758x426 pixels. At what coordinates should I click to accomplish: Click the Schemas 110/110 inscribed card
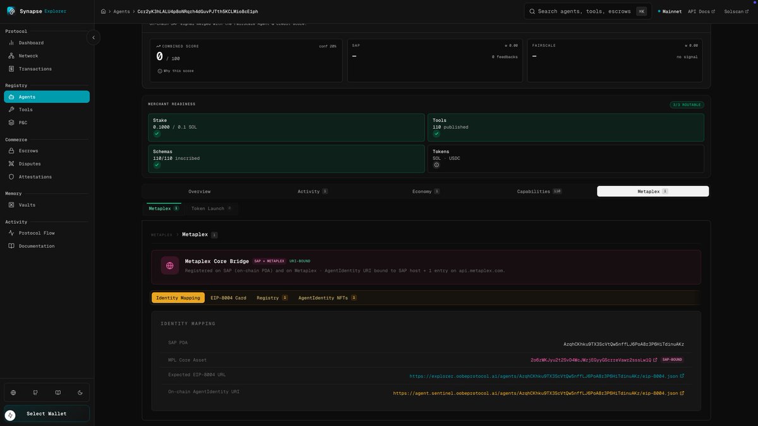[x=286, y=159]
